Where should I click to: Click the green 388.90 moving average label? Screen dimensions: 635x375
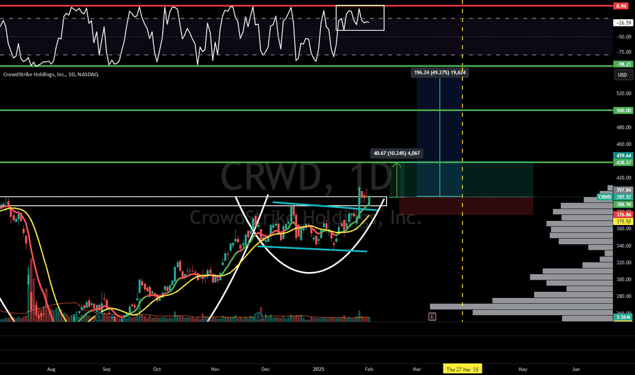click(x=623, y=205)
